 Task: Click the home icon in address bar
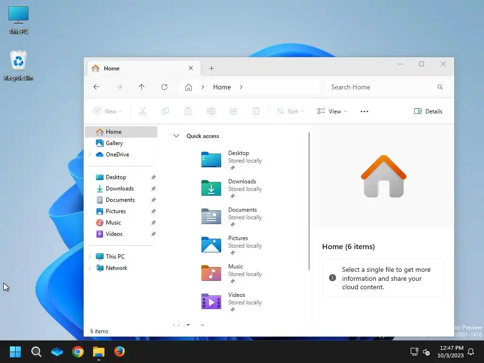coord(189,87)
